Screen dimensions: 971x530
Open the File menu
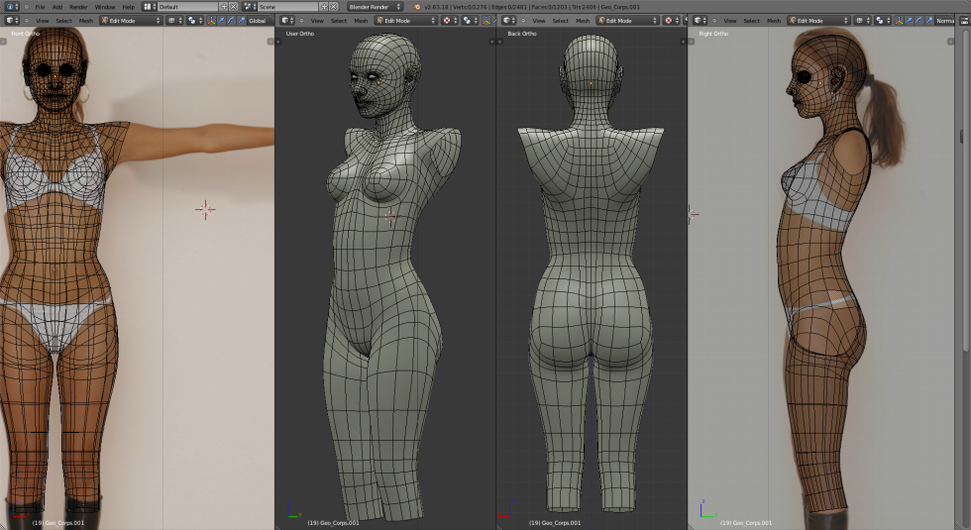(40, 6)
